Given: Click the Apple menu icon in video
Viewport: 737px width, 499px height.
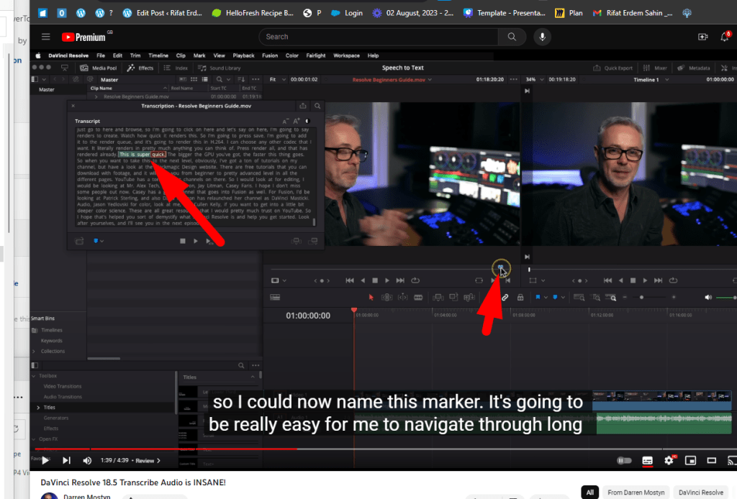Looking at the screenshot, I should (x=38, y=55).
